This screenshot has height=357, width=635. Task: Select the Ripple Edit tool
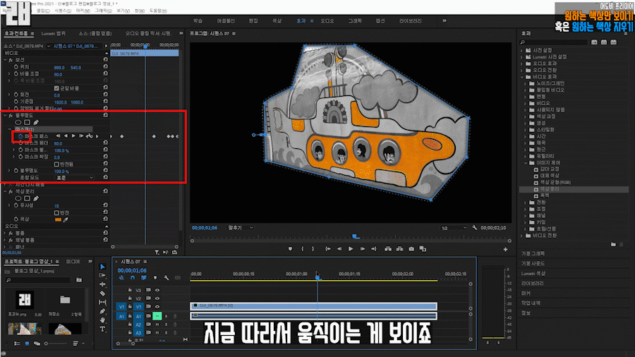[102, 284]
